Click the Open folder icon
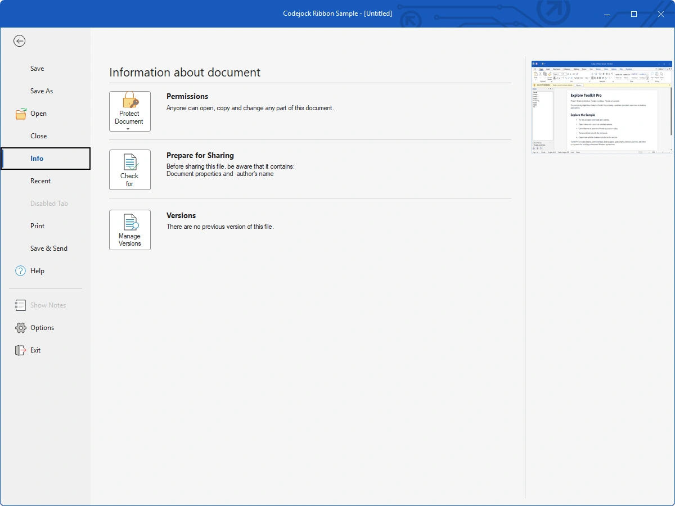 pos(21,114)
